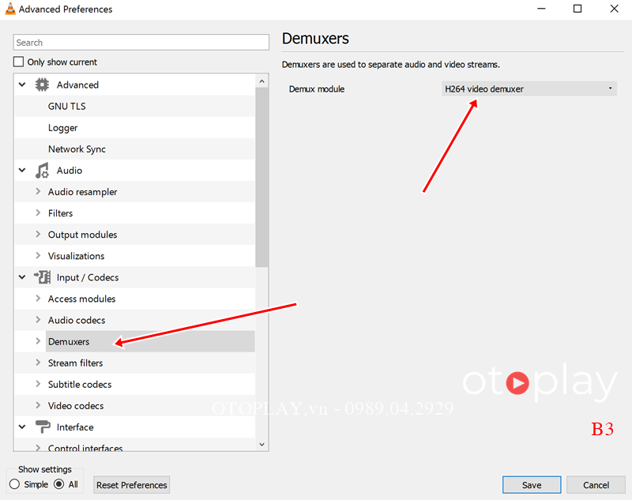
Task: Open the Demux module dropdown
Action: click(529, 88)
